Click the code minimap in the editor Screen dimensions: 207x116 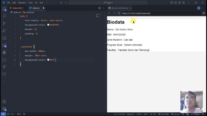(x=98, y=16)
